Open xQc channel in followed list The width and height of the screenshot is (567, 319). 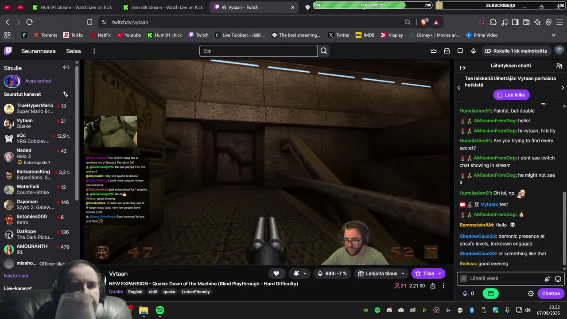coord(40,138)
